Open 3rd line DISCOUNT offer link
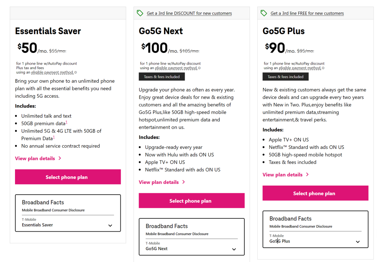The image size is (377, 262). [x=190, y=13]
